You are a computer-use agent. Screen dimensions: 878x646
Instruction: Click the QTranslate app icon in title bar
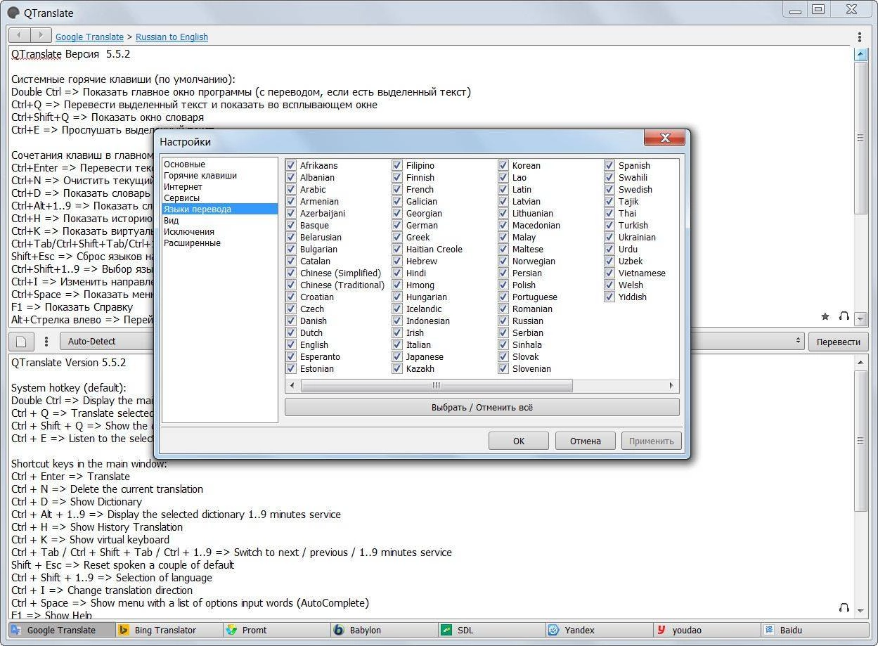coord(13,13)
